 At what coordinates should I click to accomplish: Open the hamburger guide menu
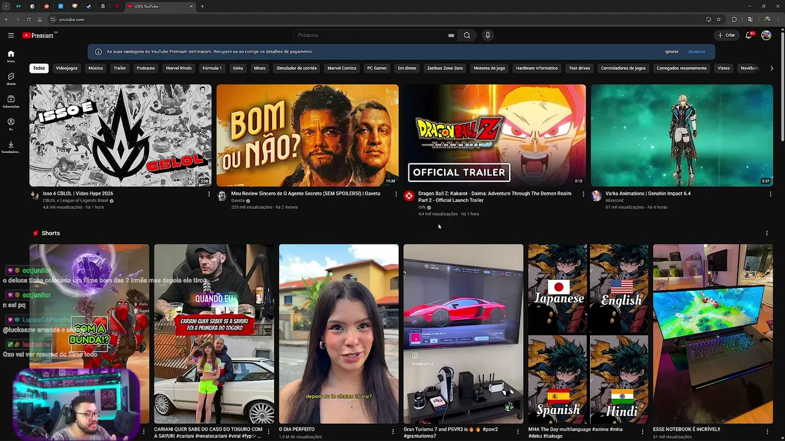pyautogui.click(x=11, y=36)
